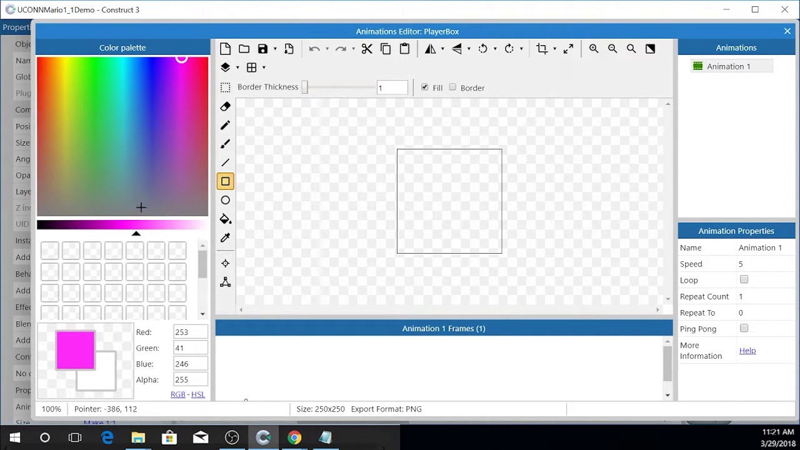Paste from clipboard icon
Image resolution: width=800 pixels, height=450 pixels.
pos(404,49)
